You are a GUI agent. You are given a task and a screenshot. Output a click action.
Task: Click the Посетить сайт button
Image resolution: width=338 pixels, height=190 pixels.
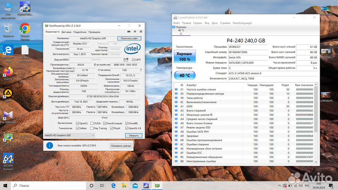[130, 38]
